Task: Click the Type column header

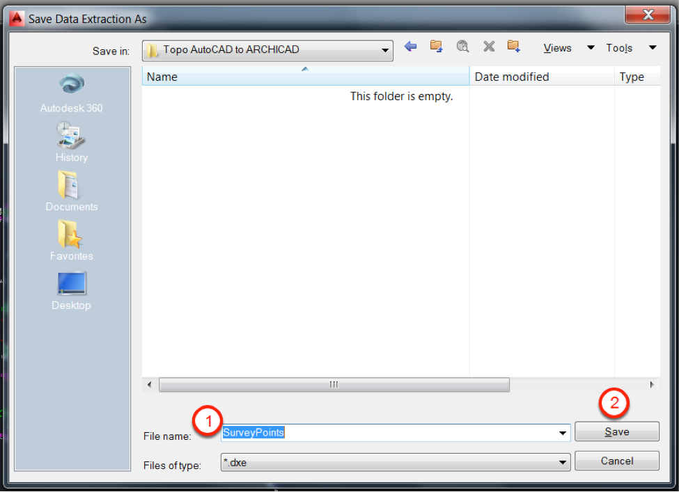Action: pyautogui.click(x=637, y=77)
